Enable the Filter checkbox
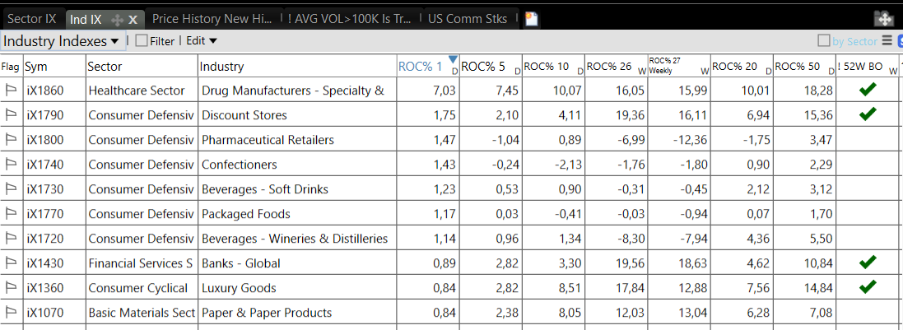Image resolution: width=903 pixels, height=330 pixels. (142, 40)
